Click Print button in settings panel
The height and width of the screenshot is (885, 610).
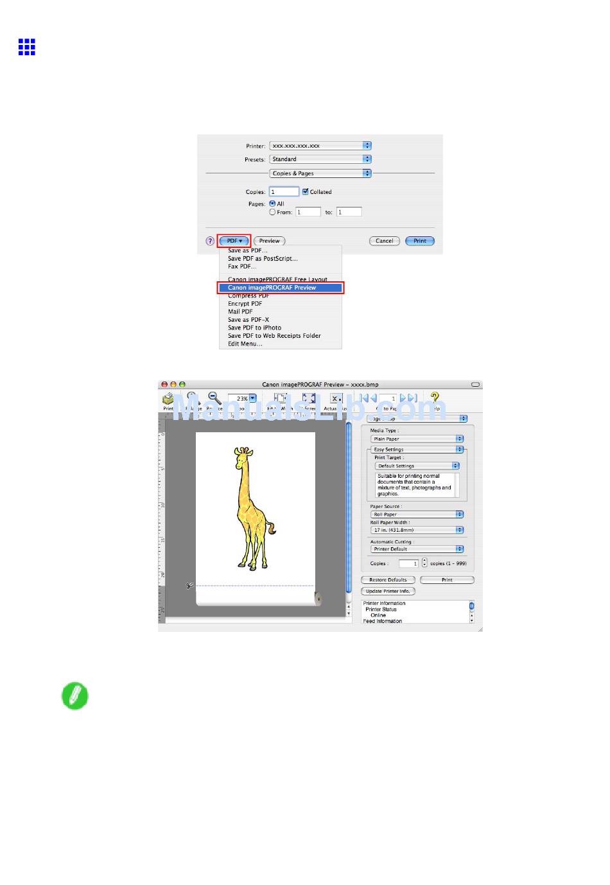pos(447,580)
